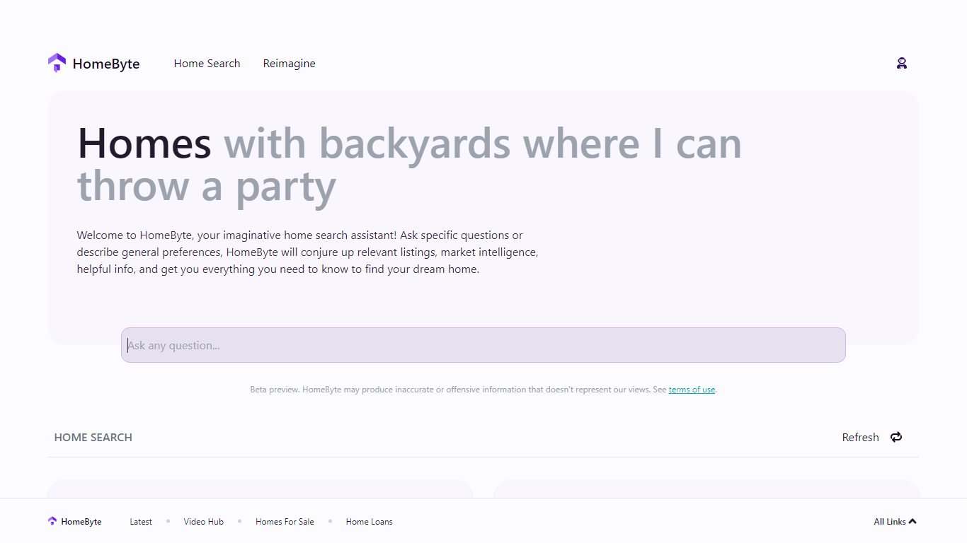
Task: Open the user profile icon
Action: (x=901, y=64)
